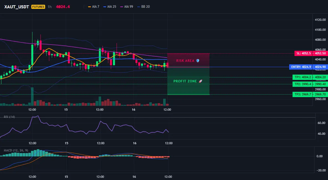Click the current price 4024.4
This screenshot has width=328, height=180.
63,7
